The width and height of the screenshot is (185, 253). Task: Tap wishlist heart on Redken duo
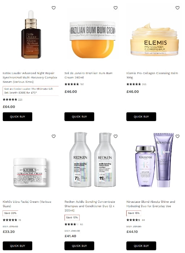click(115, 136)
